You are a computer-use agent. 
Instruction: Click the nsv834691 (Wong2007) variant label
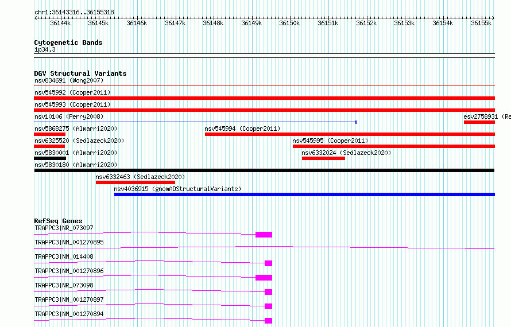[69, 80]
